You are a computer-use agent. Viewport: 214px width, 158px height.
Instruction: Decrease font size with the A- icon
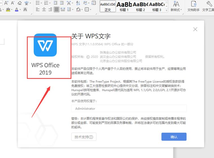pyautogui.click(x=13, y=3)
